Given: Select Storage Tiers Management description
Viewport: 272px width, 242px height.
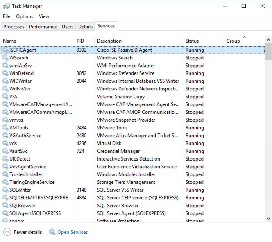Looking at the screenshot, I should [x=126, y=182].
